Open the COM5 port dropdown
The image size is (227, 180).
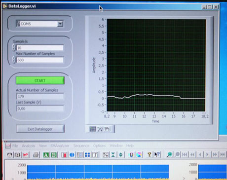pyautogui.click(x=60, y=24)
